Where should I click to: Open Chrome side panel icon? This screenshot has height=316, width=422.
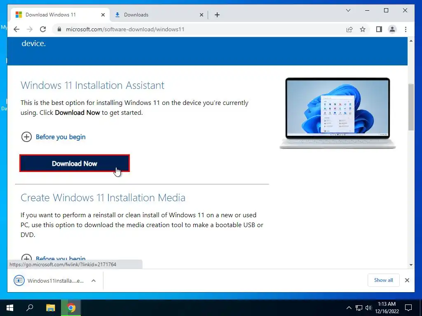pos(379,29)
